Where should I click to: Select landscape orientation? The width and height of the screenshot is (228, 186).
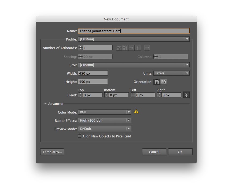(x=164, y=82)
